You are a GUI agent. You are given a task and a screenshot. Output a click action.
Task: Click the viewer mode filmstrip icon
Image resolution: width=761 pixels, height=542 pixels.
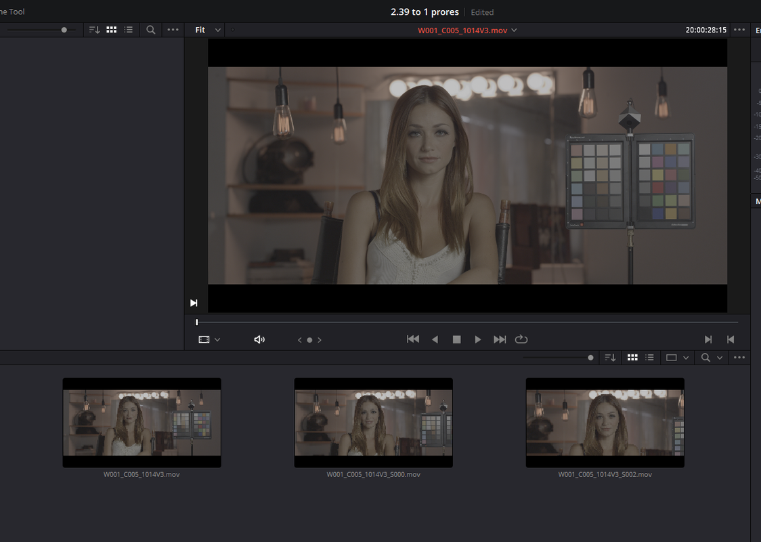204,339
